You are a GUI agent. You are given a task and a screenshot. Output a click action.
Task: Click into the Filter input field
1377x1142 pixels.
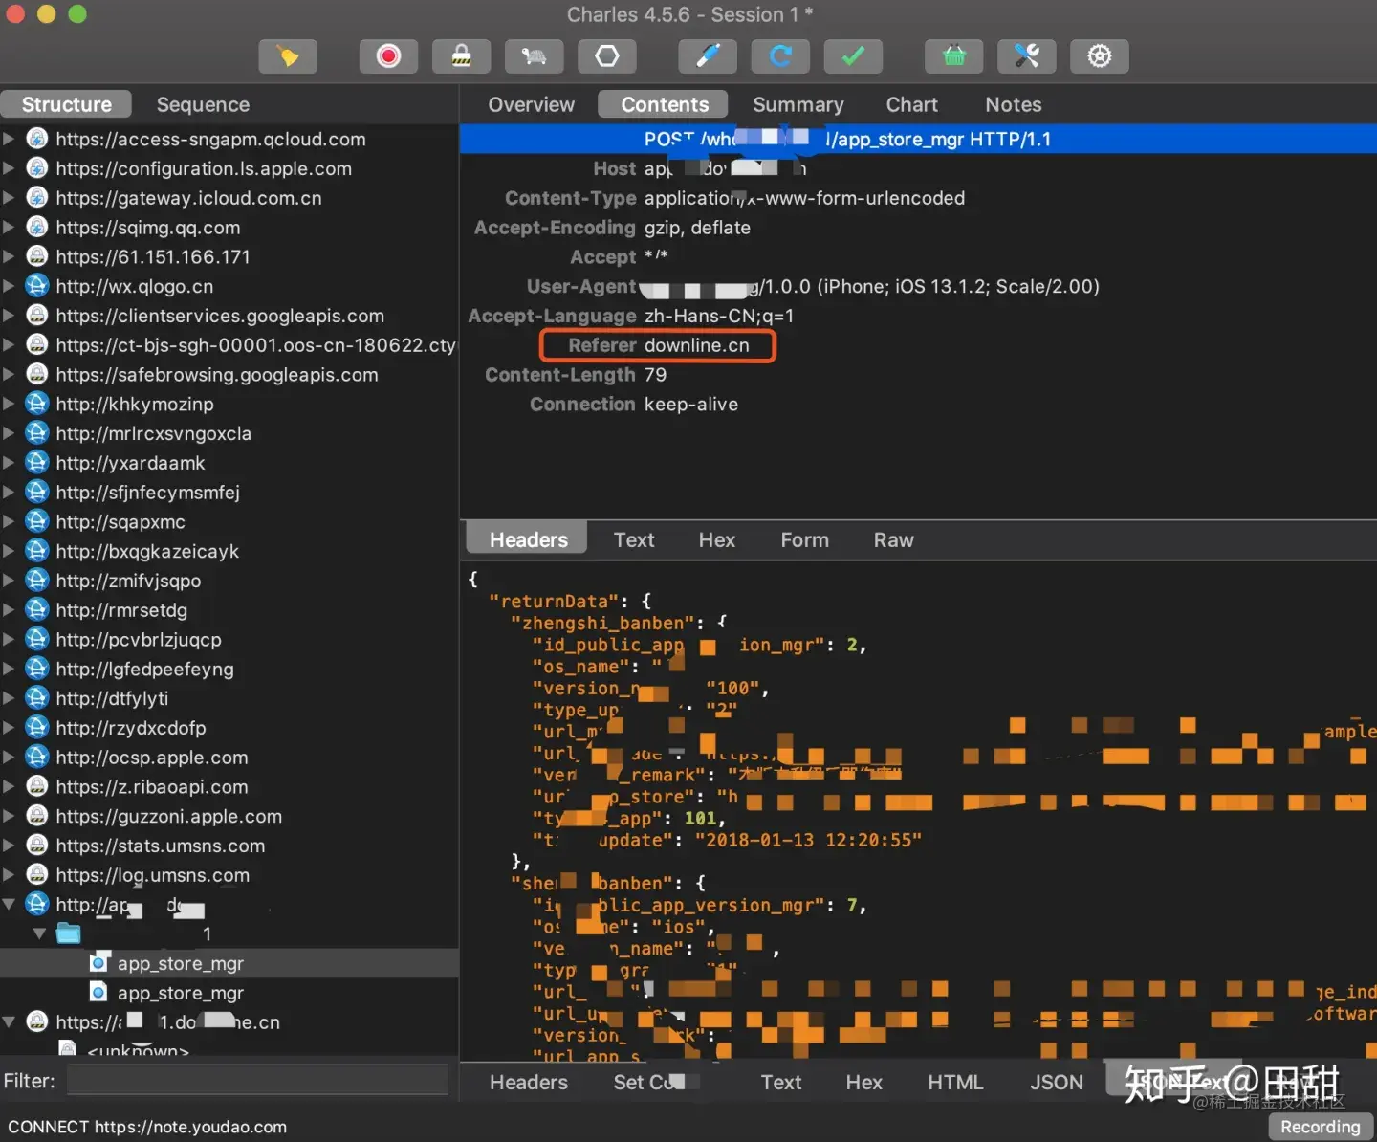(257, 1081)
